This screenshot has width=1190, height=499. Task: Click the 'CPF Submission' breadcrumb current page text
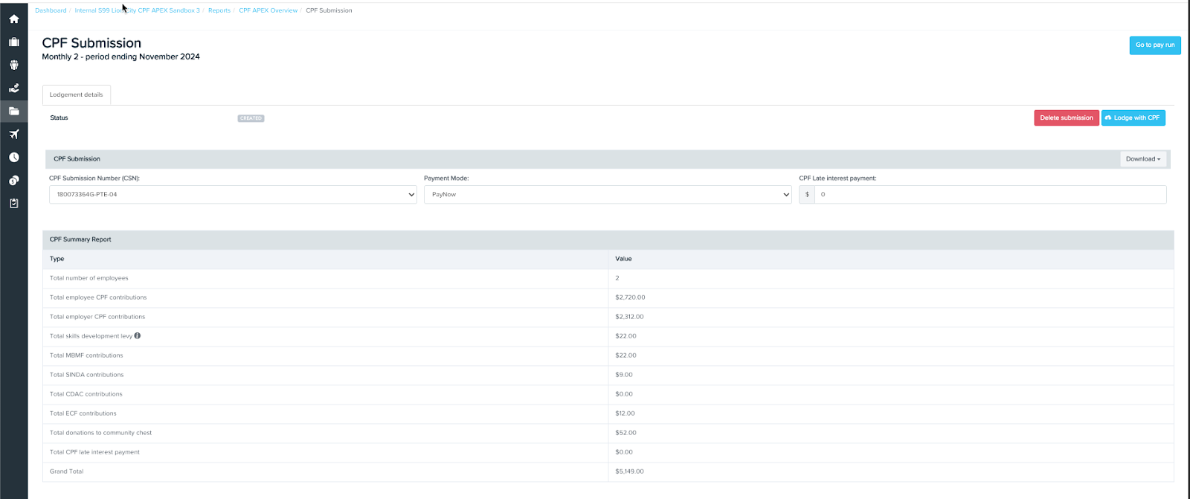[x=329, y=10]
